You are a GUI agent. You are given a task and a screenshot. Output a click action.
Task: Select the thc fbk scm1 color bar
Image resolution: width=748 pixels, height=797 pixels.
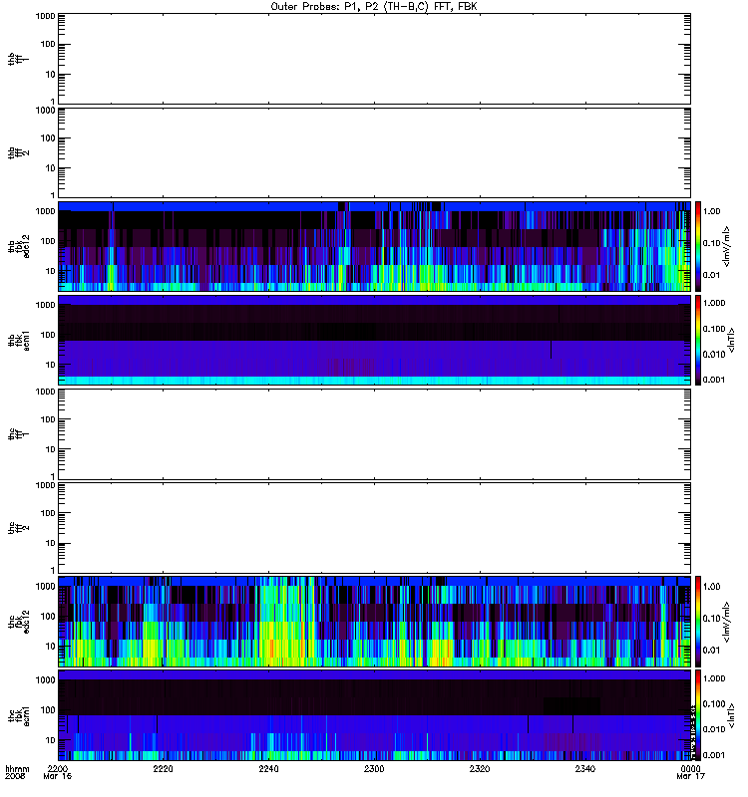pyautogui.click(x=698, y=715)
